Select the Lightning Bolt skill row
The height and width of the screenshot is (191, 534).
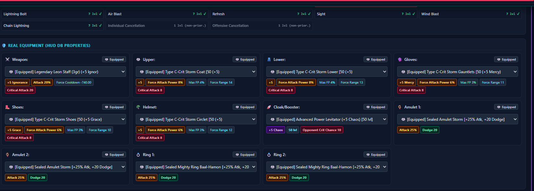tap(52, 14)
